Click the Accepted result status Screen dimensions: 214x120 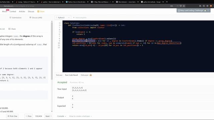(62, 82)
